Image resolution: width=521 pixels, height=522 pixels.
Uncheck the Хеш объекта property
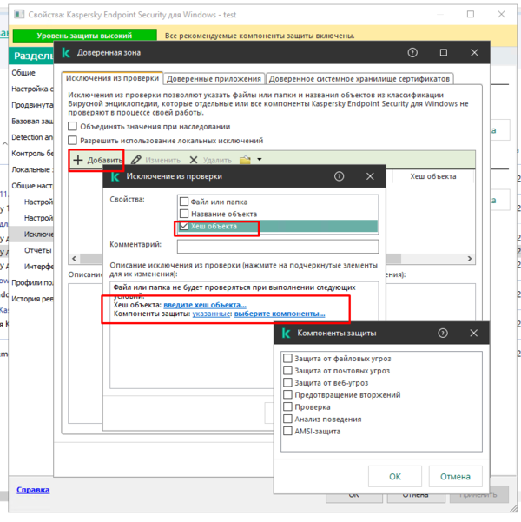184,226
